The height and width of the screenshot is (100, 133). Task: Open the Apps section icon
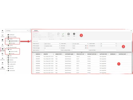[x=2, y=63]
